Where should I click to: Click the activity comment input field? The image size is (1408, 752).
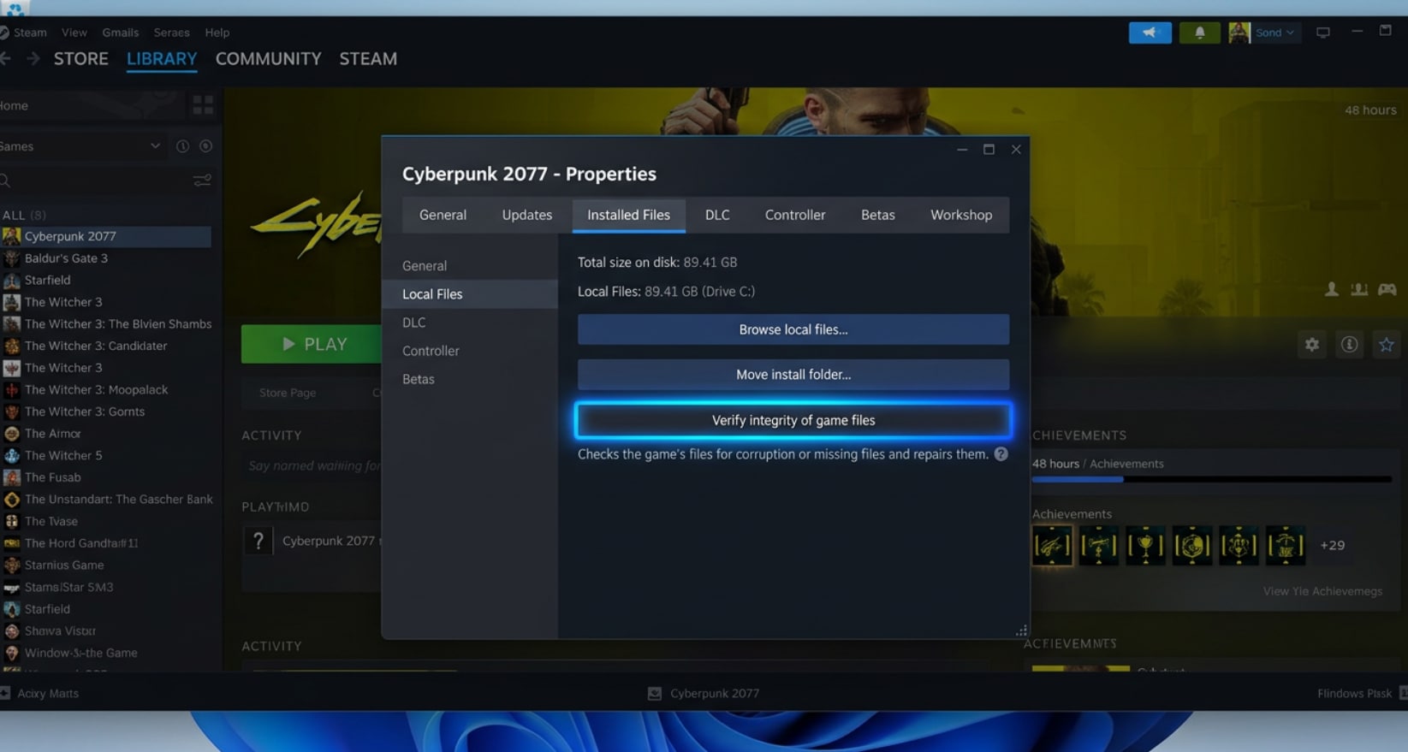coord(312,465)
